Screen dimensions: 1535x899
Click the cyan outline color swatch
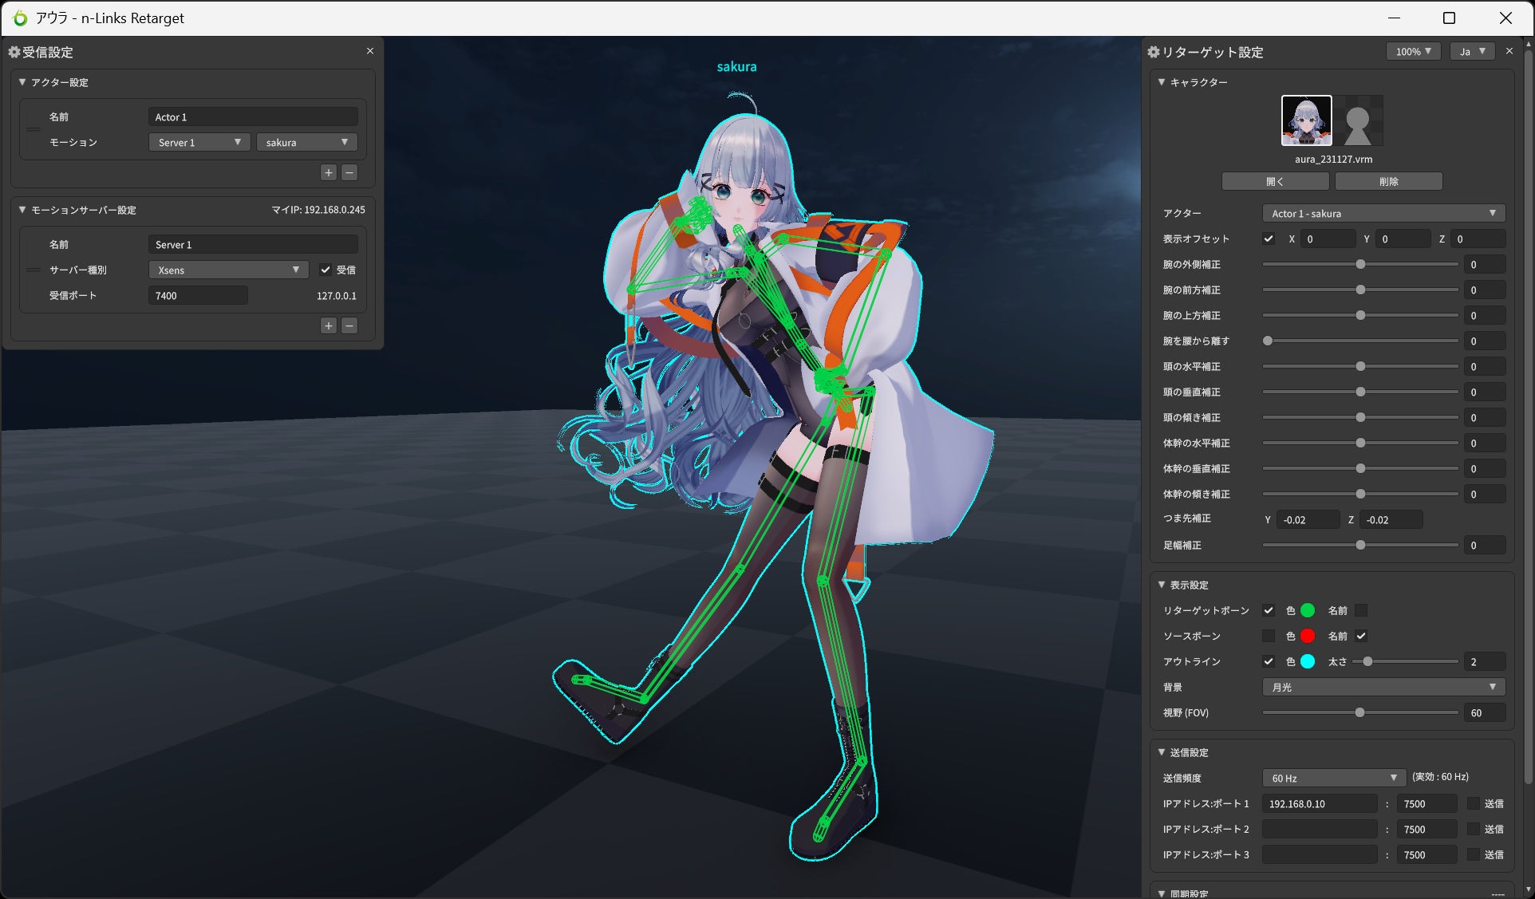[1308, 661]
